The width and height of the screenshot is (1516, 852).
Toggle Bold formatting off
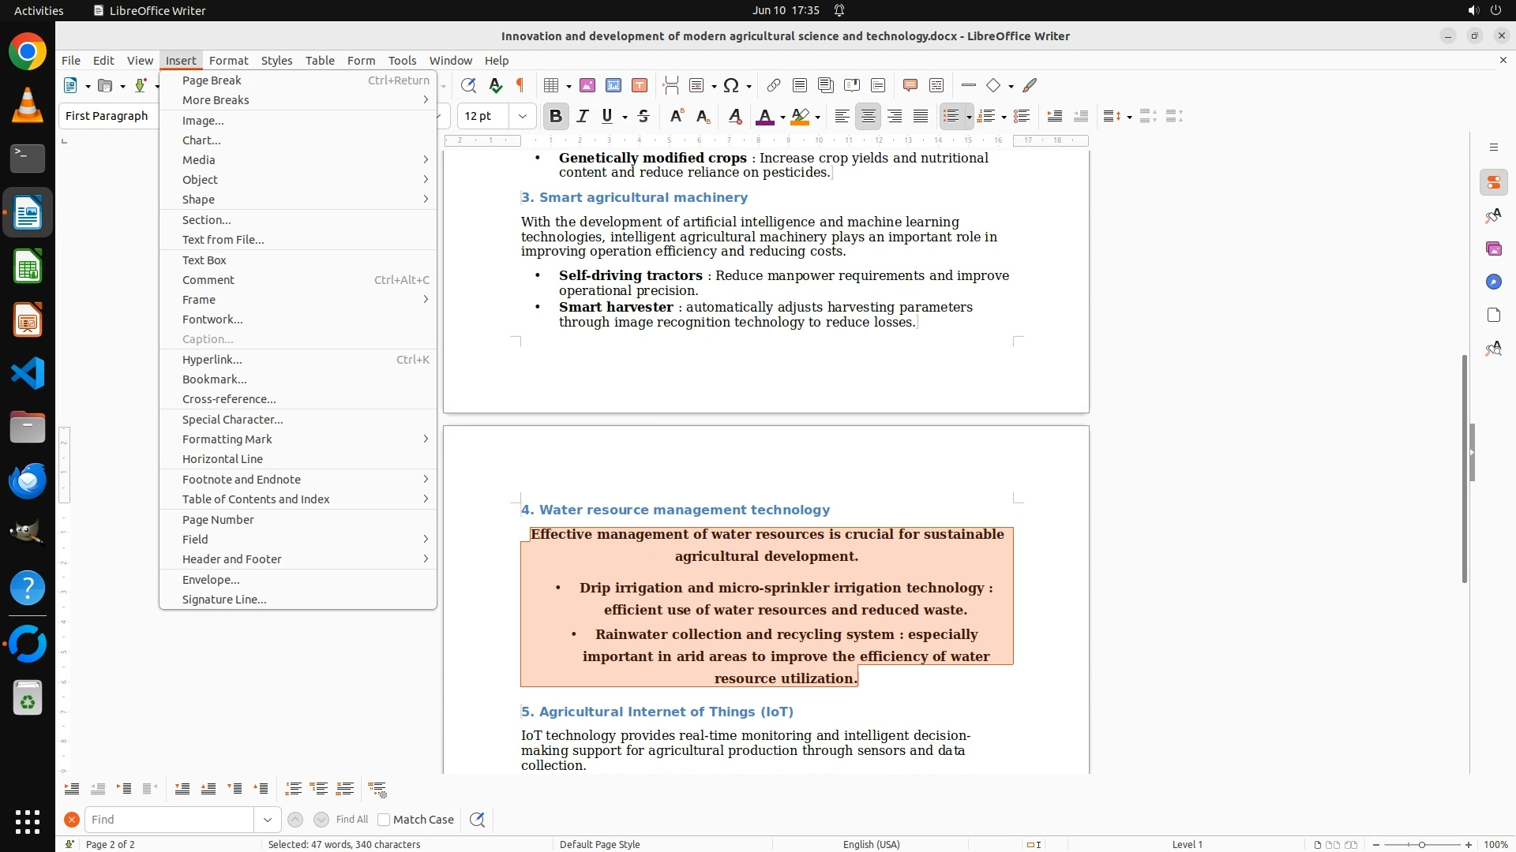[x=556, y=117]
